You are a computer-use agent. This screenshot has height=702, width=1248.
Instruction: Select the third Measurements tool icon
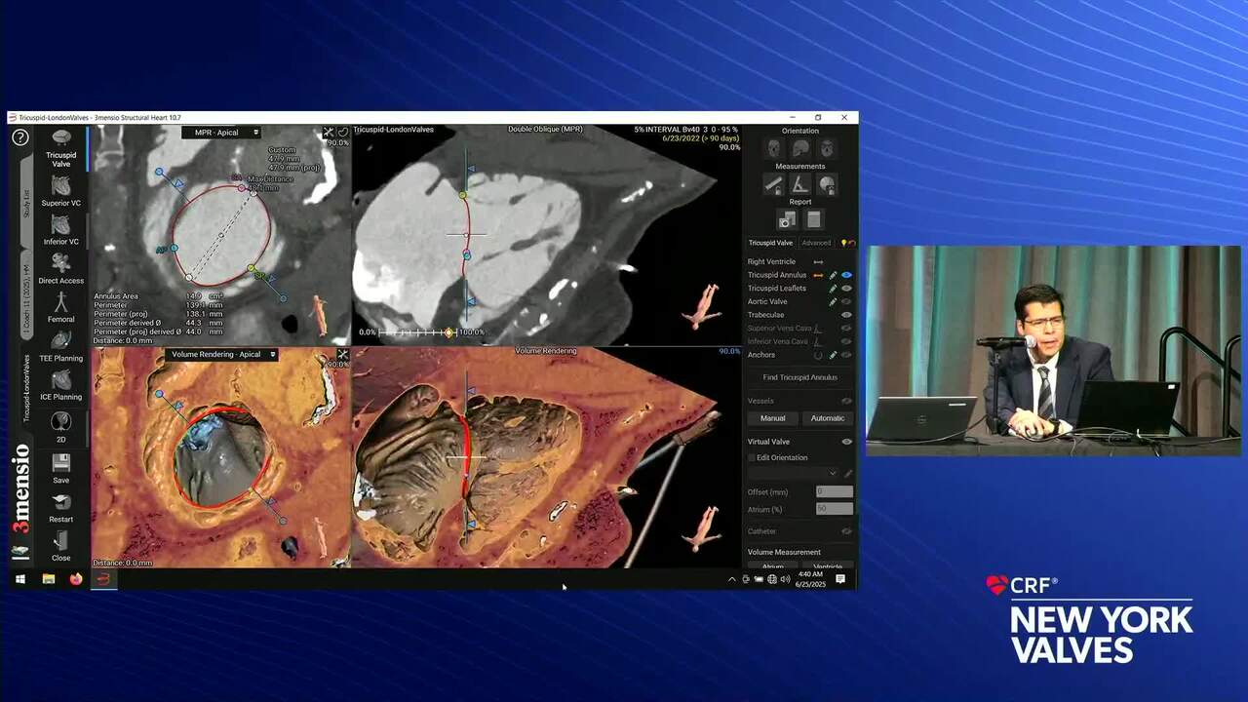pyautogui.click(x=826, y=184)
